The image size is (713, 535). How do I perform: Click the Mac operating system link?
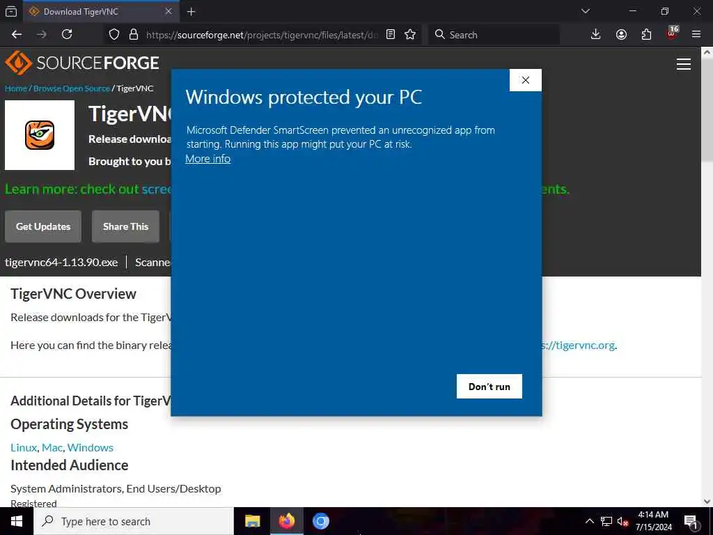(x=52, y=448)
